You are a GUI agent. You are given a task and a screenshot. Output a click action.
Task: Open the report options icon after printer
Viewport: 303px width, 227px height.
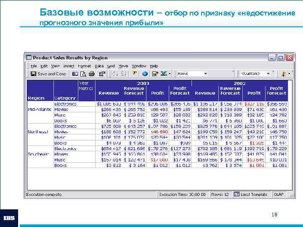(x=102, y=74)
